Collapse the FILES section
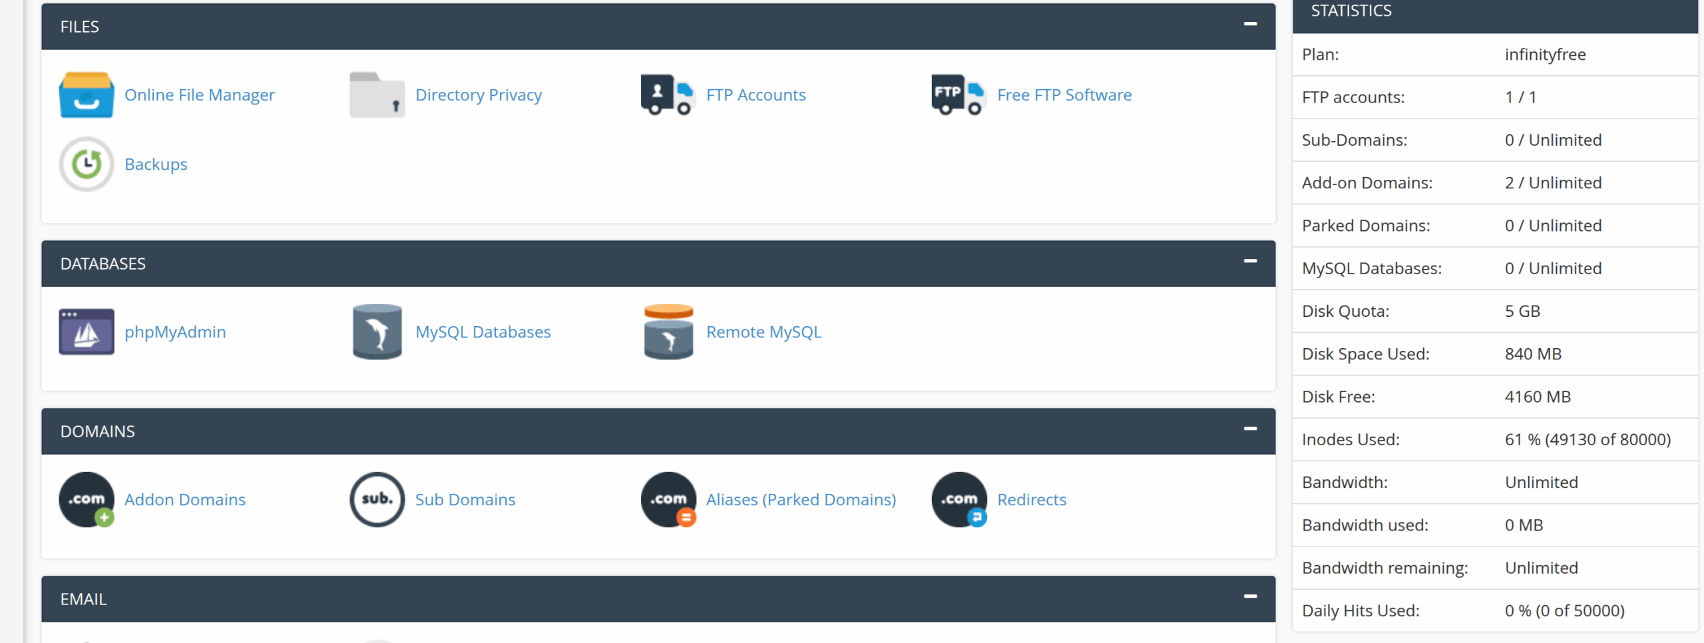 1250,25
